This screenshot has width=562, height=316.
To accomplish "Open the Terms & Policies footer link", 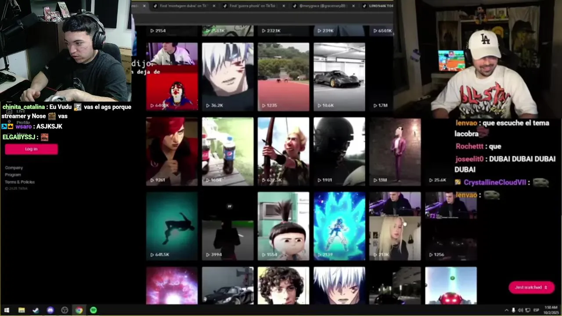I will [20, 182].
